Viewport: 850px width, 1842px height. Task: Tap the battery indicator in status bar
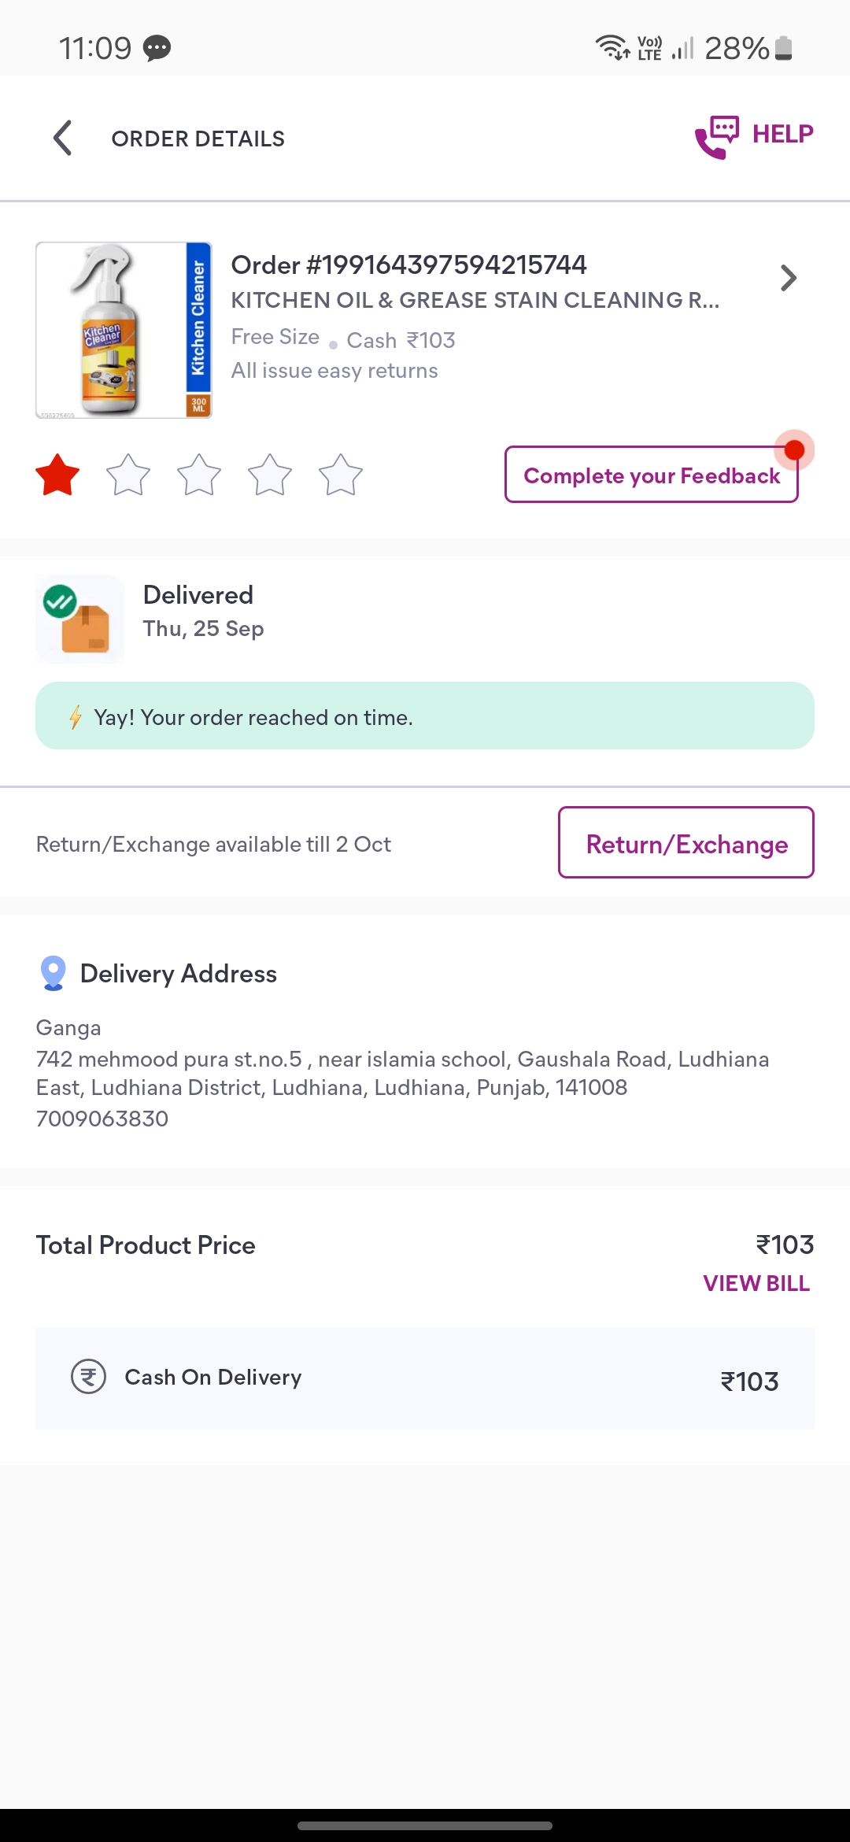[x=783, y=48]
